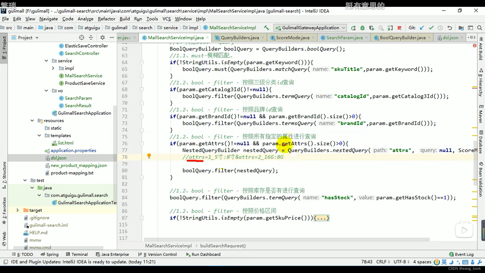Open the Favorites tool window
The image size is (485, 273).
[x=4, y=210]
